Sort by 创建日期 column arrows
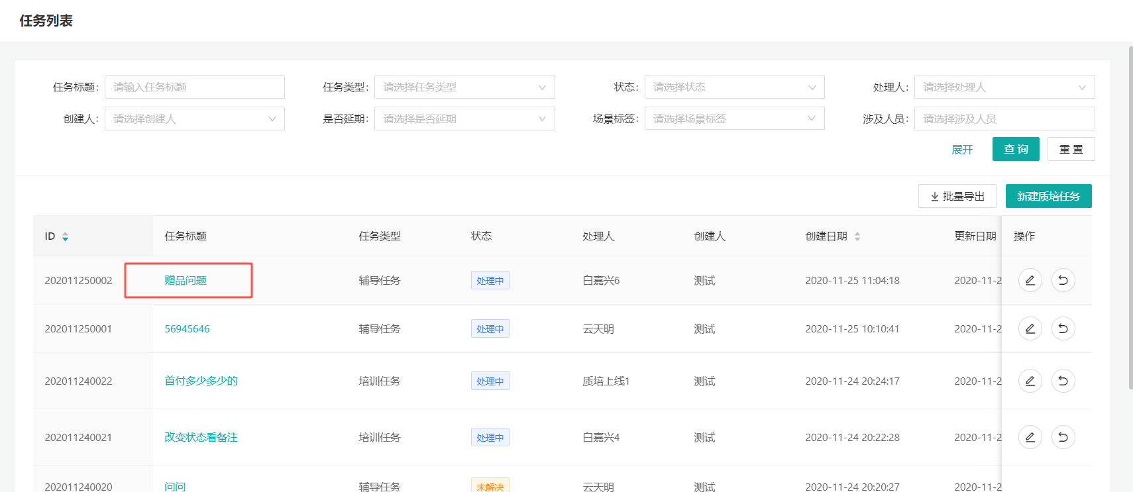This screenshot has height=492, width=1133. click(857, 236)
